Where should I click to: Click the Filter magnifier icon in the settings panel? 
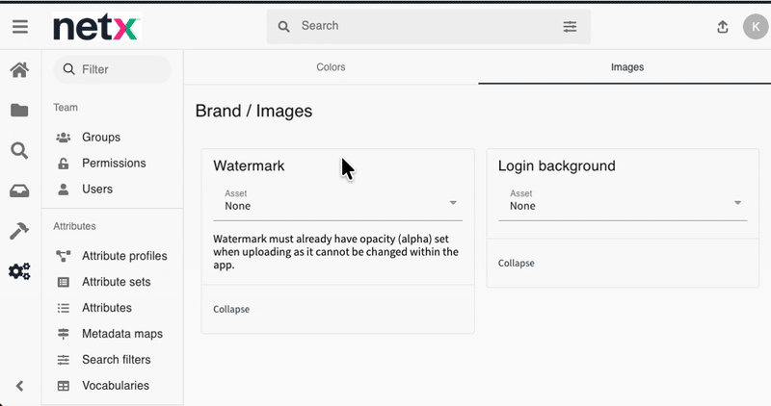click(x=68, y=69)
